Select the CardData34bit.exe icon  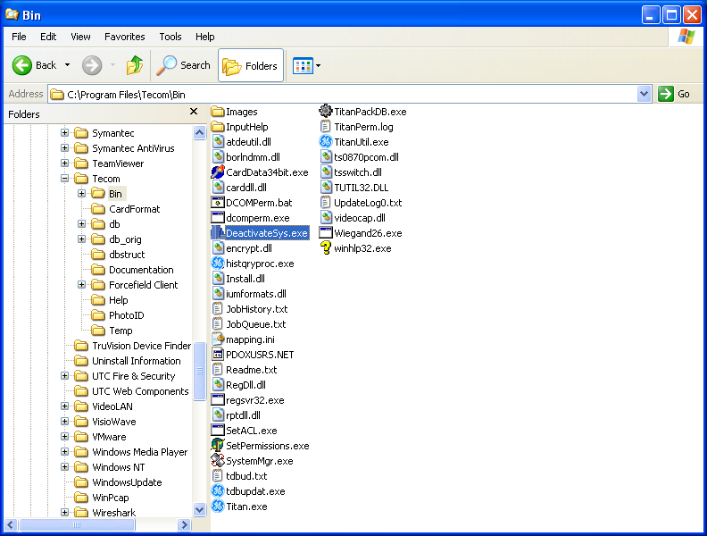pos(218,172)
